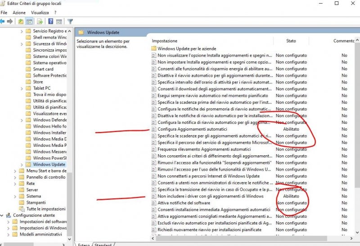Select Modelli amministrativi under Configurazione utente
The height and width of the screenshot is (246, 360).
coord(40,234)
